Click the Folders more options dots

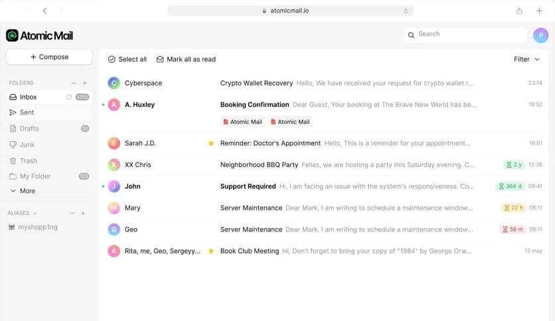pos(74,83)
